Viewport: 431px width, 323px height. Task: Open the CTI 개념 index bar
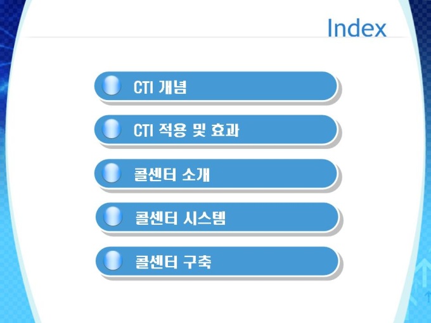pyautogui.click(x=215, y=86)
